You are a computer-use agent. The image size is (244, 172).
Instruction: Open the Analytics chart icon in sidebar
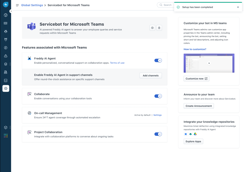pos(6,80)
